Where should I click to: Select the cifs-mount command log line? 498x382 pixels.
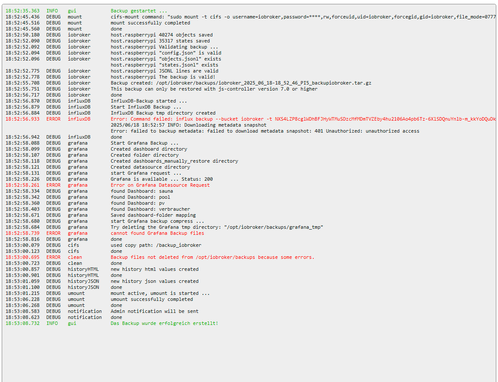[304, 17]
